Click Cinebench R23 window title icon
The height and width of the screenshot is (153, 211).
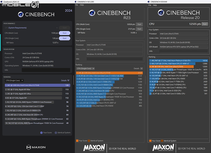(x=75, y=2)
